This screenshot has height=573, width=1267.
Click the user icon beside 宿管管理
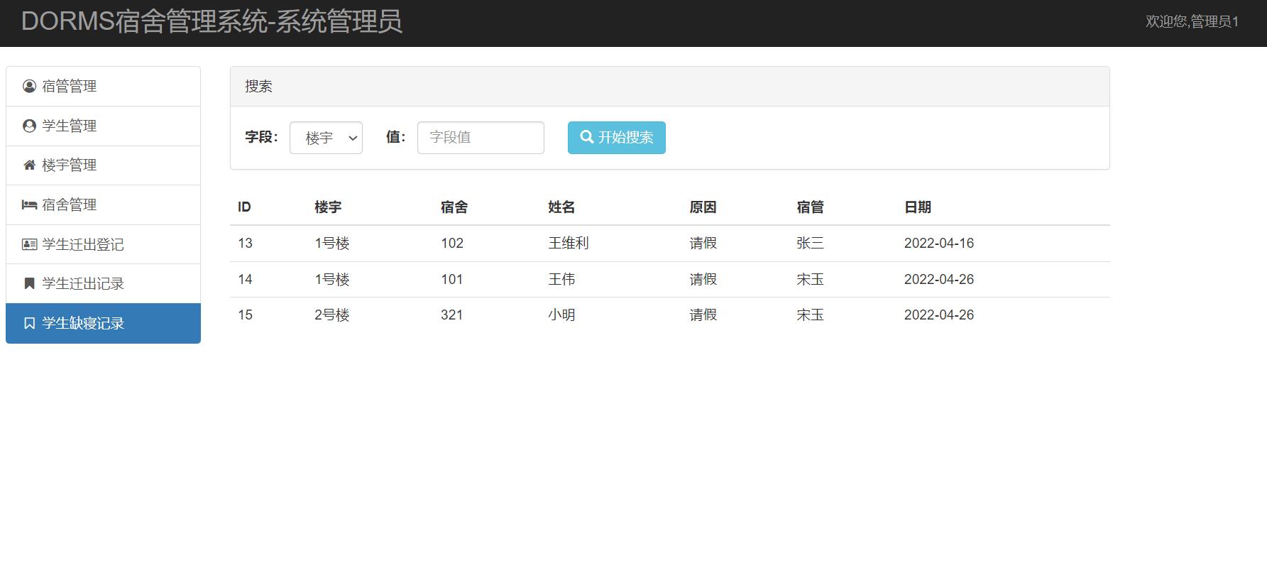(29, 86)
